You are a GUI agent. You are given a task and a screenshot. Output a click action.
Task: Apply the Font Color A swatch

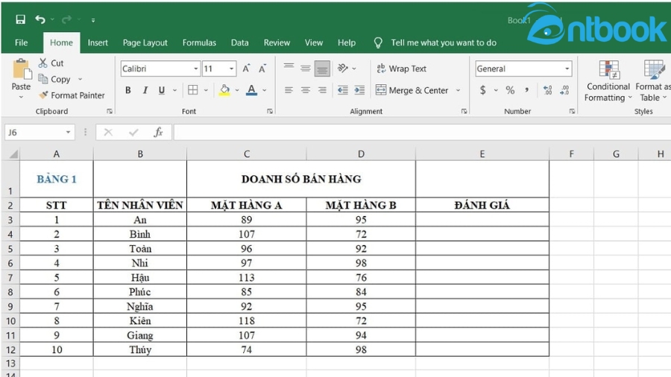(252, 90)
